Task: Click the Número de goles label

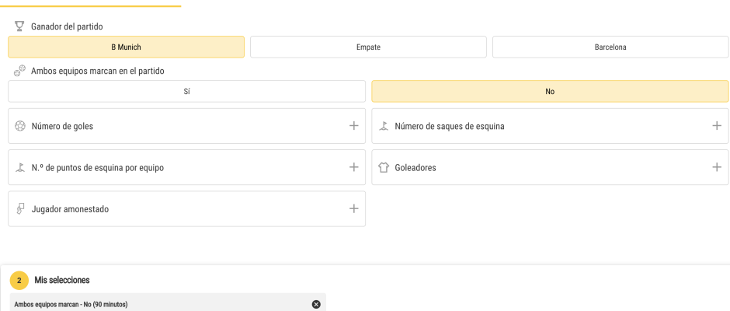Action: (62, 127)
